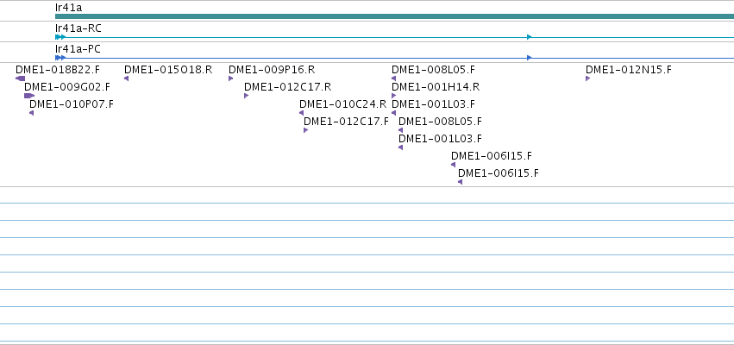The width and height of the screenshot is (734, 345).
Task: Click the Ir41a-PC coding sequence line
Action: coord(395,58)
